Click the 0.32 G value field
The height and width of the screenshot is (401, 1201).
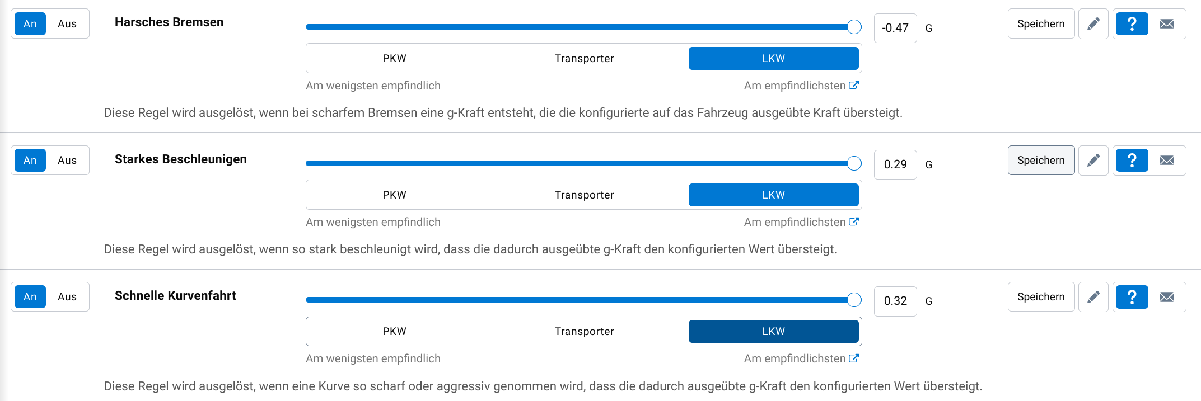[895, 301]
